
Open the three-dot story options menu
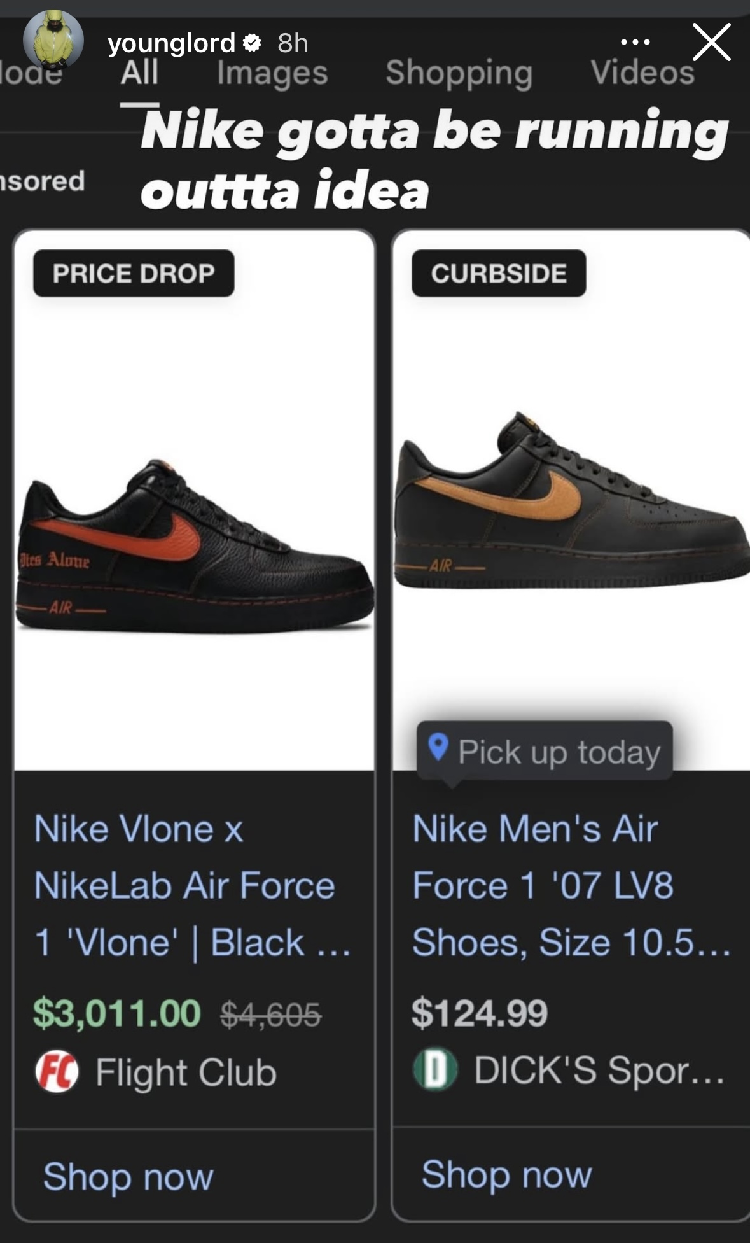635,43
